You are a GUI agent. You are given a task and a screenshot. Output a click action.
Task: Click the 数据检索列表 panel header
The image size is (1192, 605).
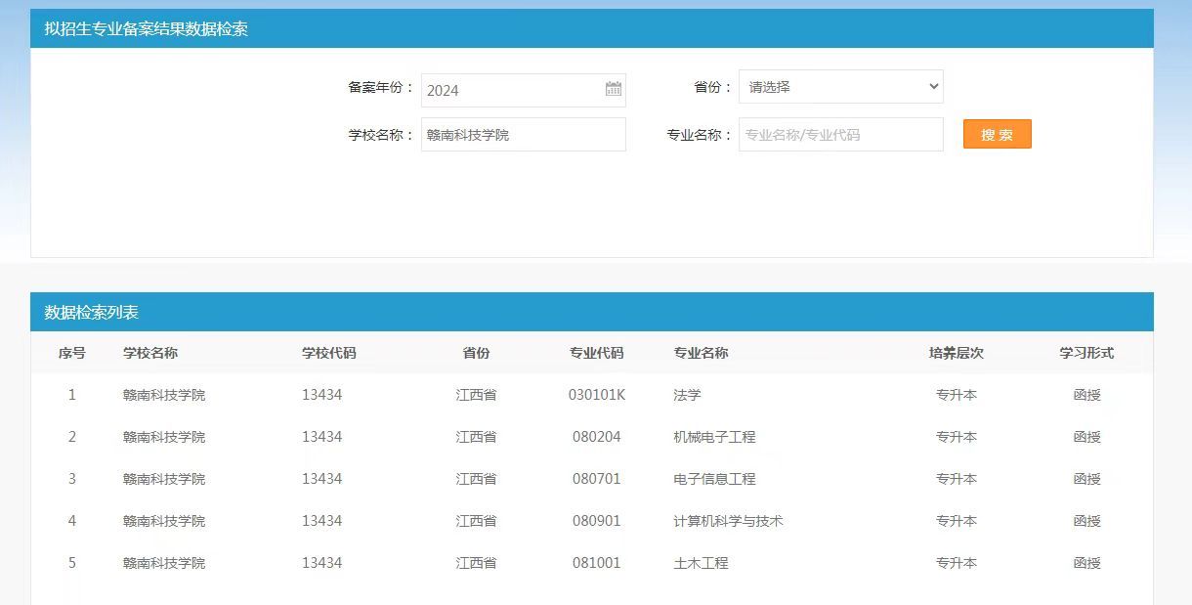point(92,313)
